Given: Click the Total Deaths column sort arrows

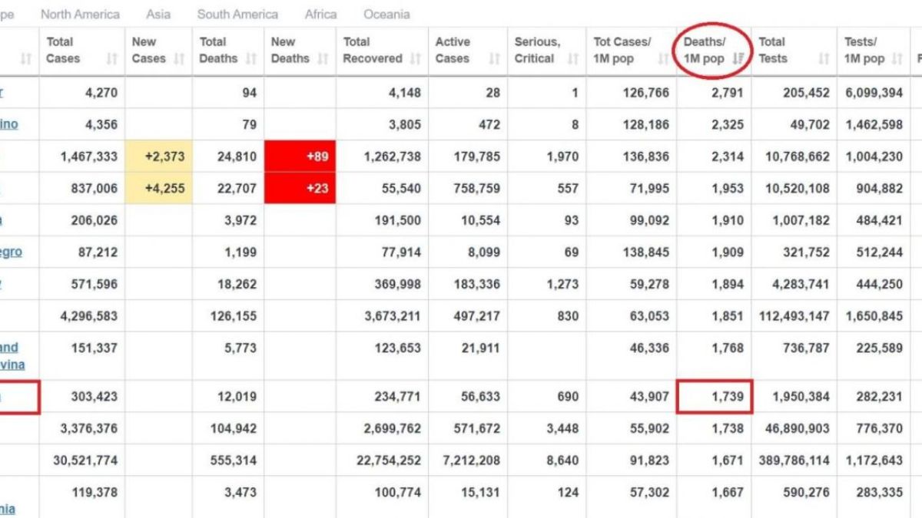Looking at the screenshot, I should [251, 58].
